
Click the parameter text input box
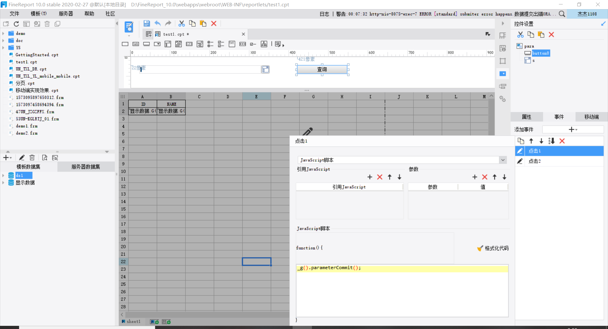(200, 69)
